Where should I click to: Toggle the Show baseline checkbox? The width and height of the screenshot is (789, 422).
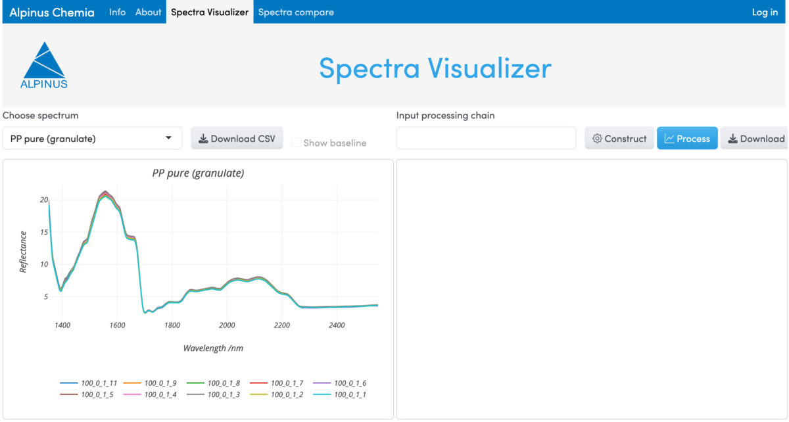[x=296, y=143]
